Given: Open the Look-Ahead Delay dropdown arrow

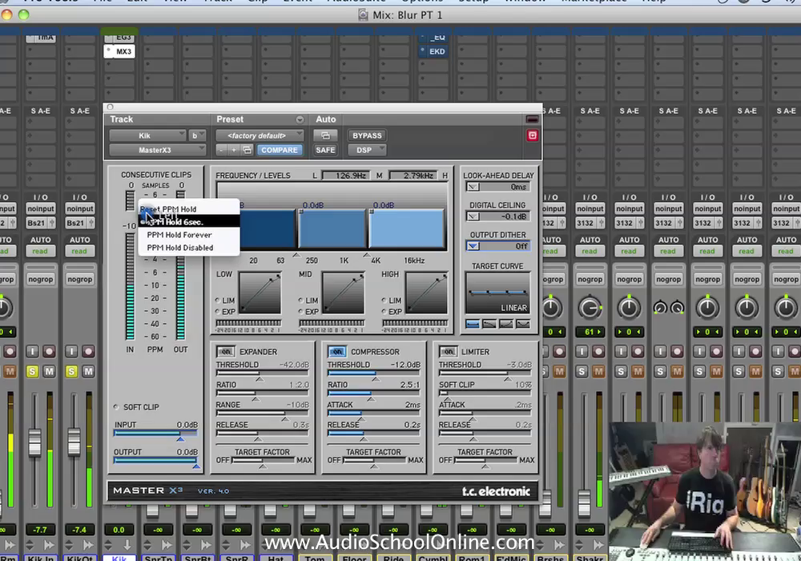Looking at the screenshot, I should tap(473, 187).
